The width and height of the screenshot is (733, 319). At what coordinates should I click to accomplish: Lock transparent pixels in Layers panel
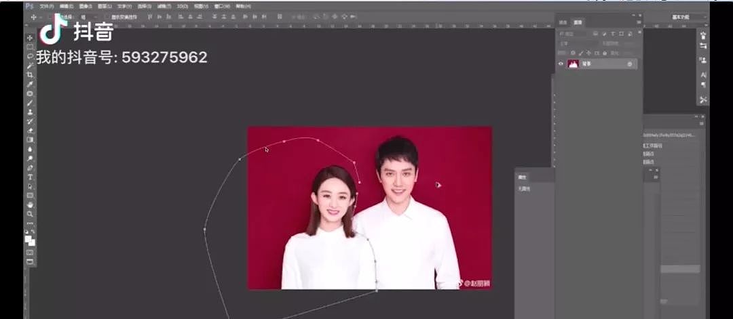tap(573, 53)
